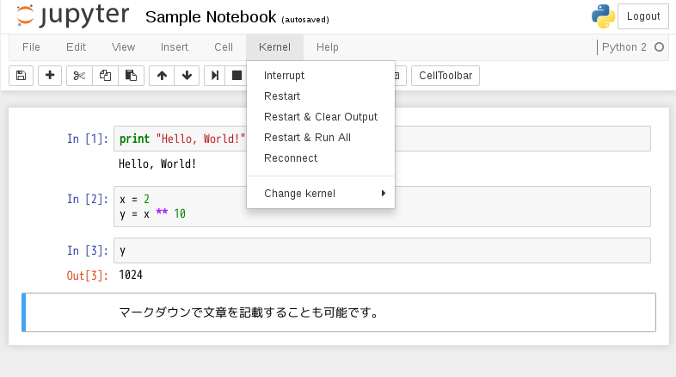This screenshot has height=377, width=676.
Task: Focus the input cell containing y
Action: [x=382, y=250]
